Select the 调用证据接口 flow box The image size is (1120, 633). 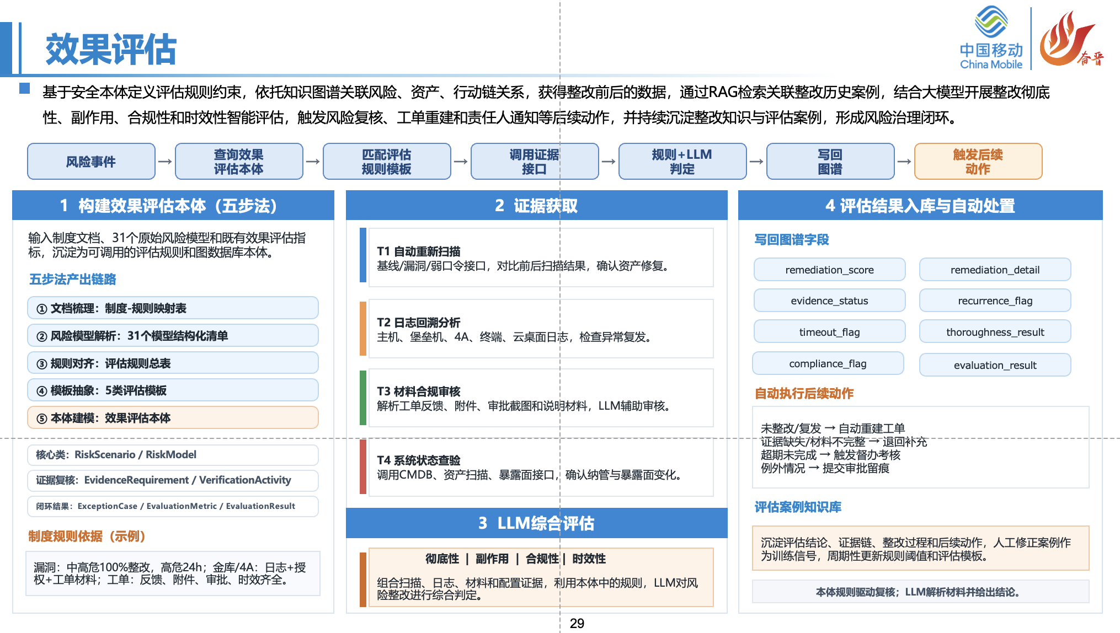pos(535,162)
